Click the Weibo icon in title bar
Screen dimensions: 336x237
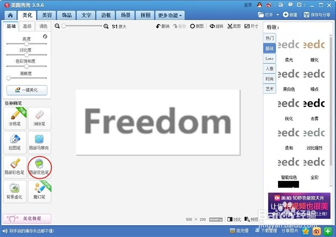point(268,5)
